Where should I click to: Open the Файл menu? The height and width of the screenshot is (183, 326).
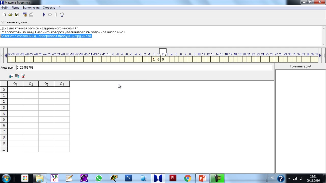pos(5,8)
